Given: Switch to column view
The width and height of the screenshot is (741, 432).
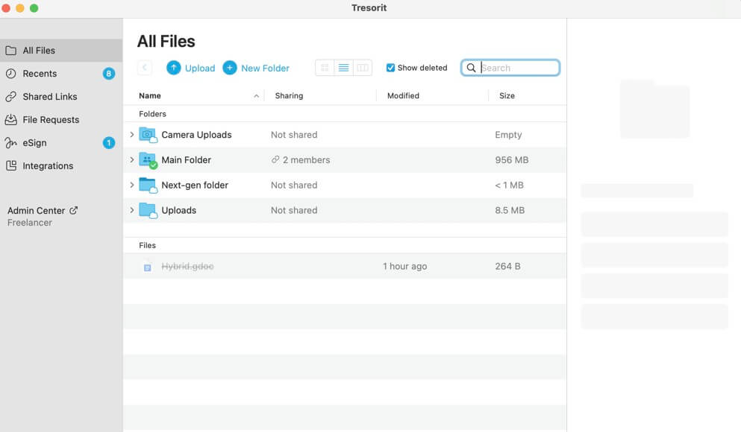Looking at the screenshot, I should [x=363, y=68].
